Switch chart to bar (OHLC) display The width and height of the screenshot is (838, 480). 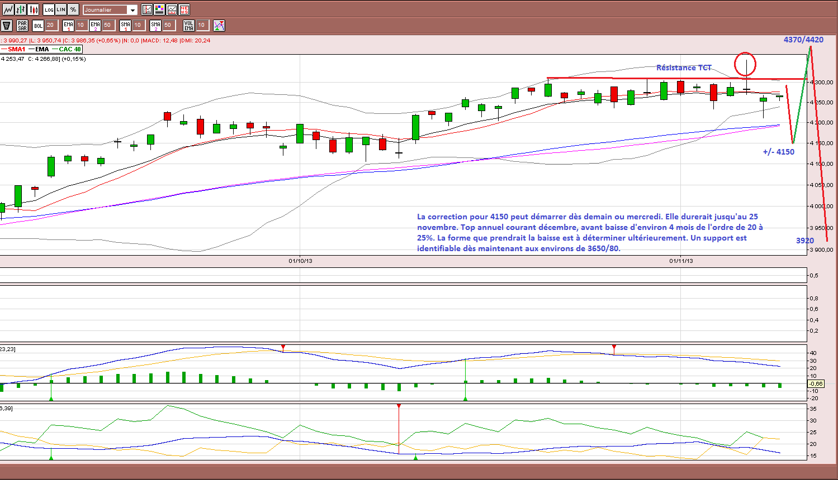tap(21, 9)
